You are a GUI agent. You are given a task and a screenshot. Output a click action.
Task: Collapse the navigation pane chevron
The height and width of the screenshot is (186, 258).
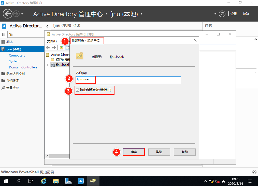47,26
